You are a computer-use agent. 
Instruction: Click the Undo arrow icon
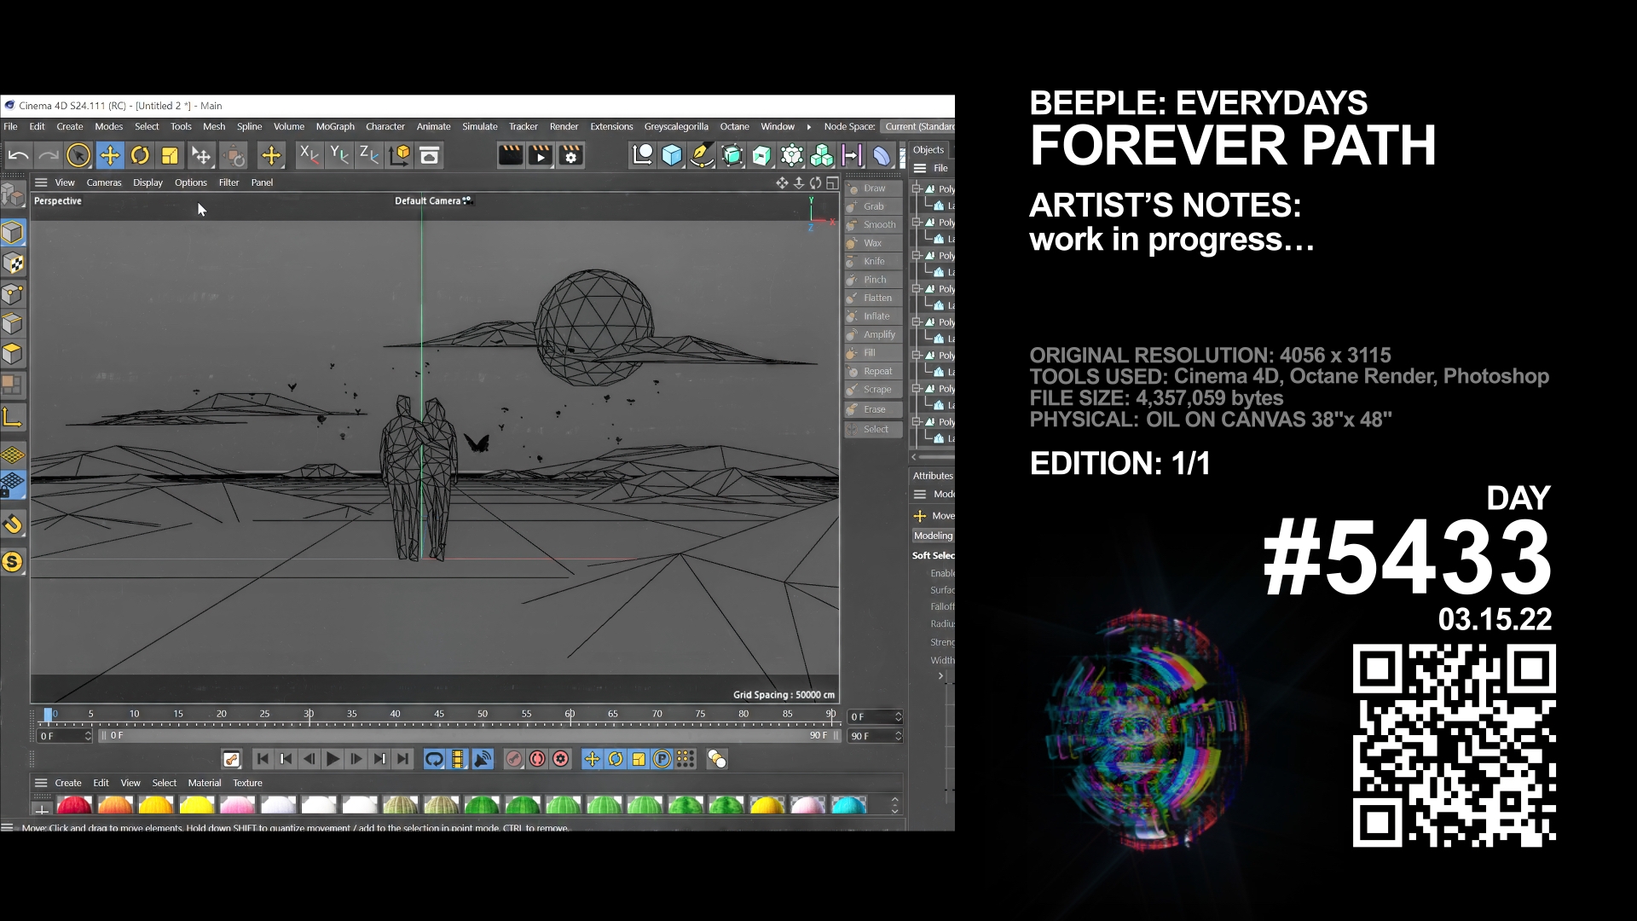[18, 155]
